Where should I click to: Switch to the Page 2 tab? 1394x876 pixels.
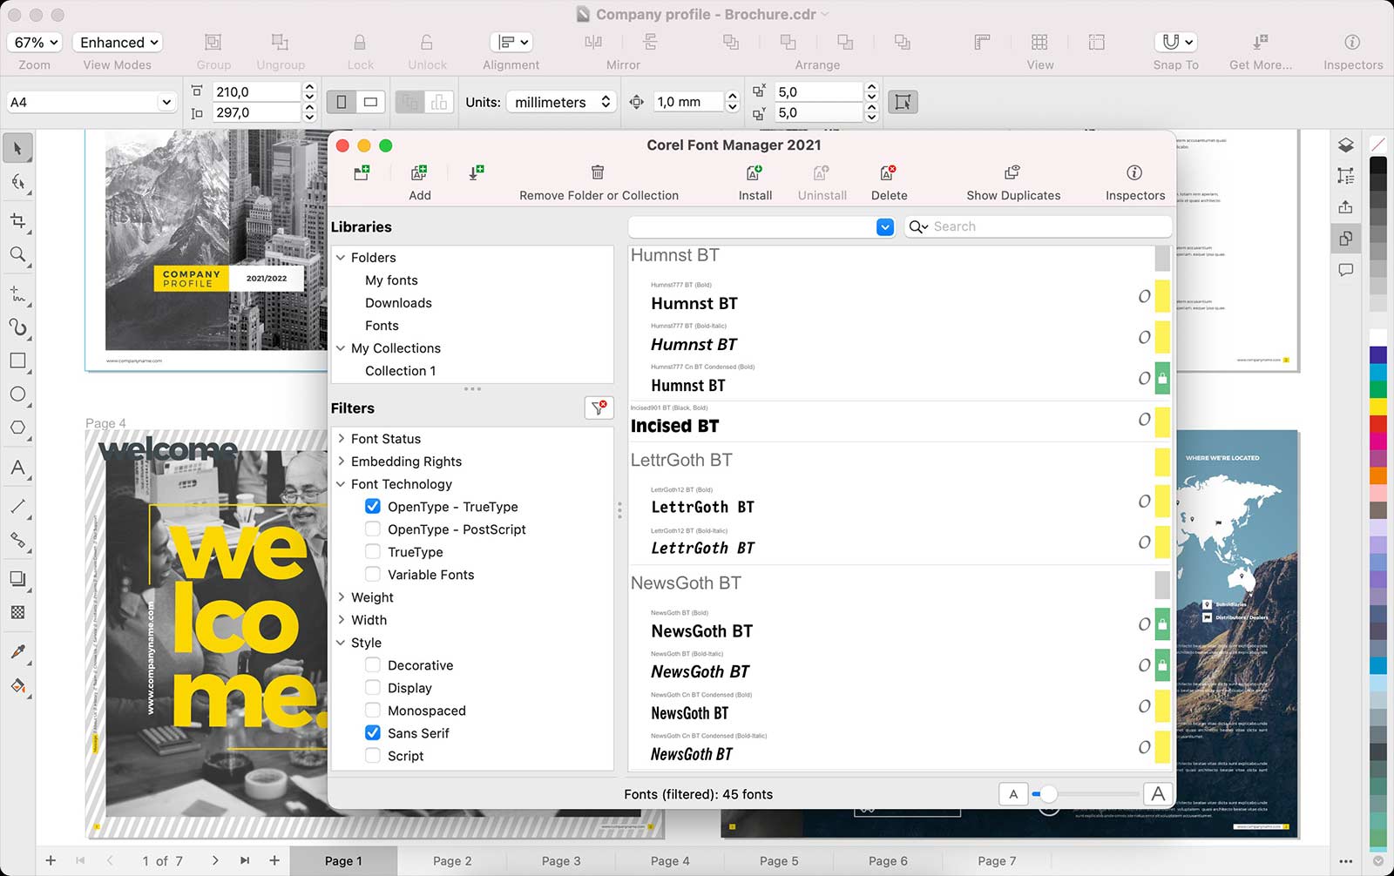click(452, 860)
